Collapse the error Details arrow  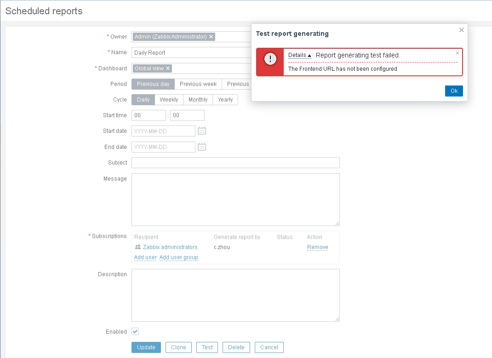pyautogui.click(x=309, y=56)
